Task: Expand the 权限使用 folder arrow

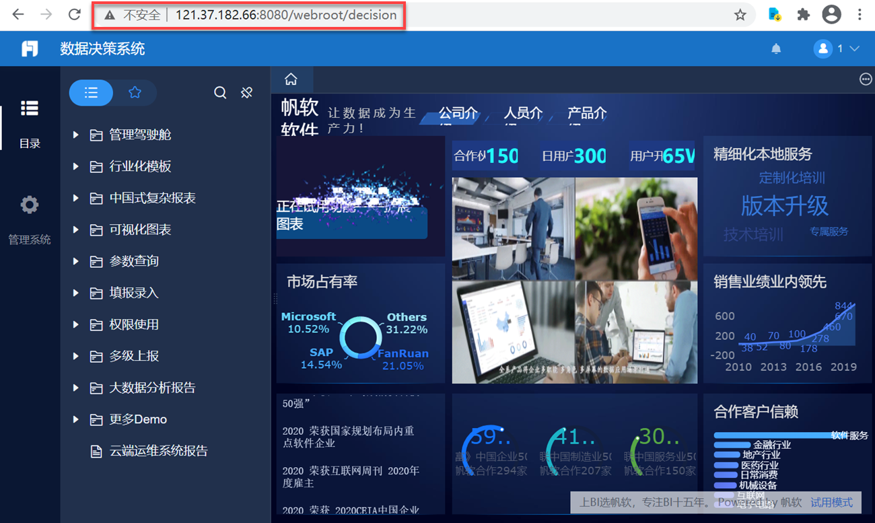Action: click(76, 325)
